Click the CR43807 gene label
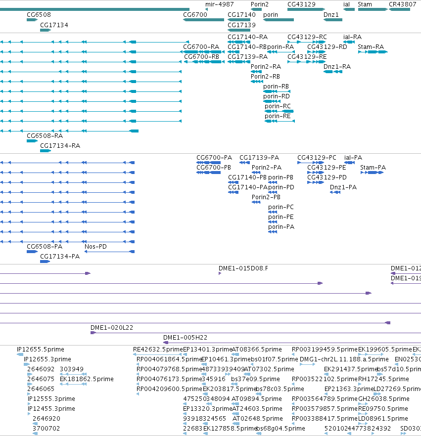This screenshot has width=421, height=436. click(402, 4)
